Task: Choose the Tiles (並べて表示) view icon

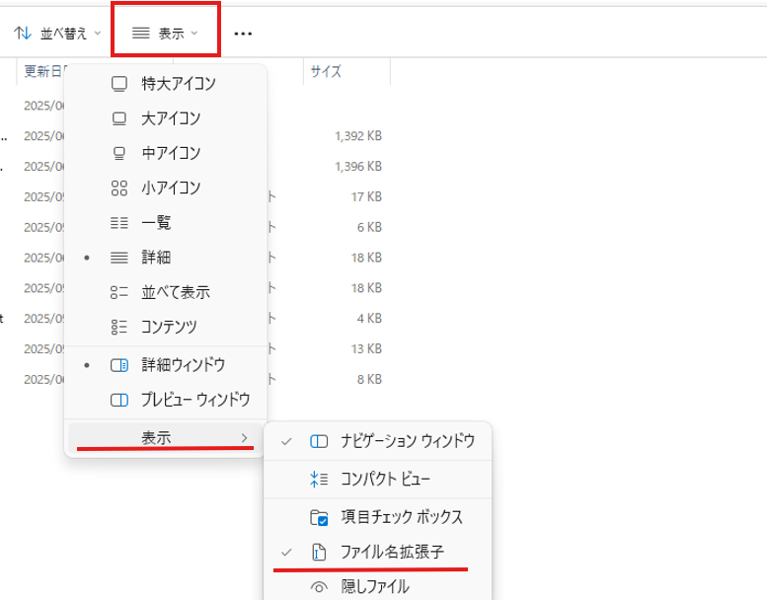Action: 119,292
